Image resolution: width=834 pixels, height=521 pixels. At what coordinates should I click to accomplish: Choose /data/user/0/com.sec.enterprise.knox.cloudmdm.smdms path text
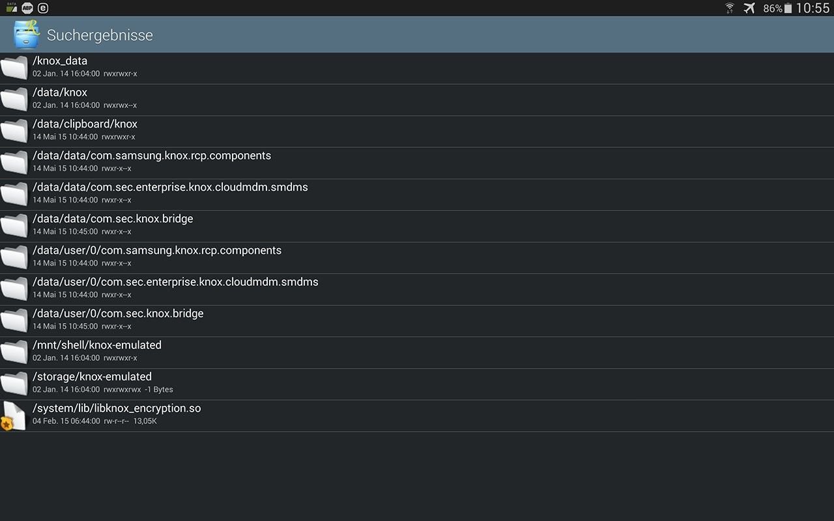tap(175, 282)
